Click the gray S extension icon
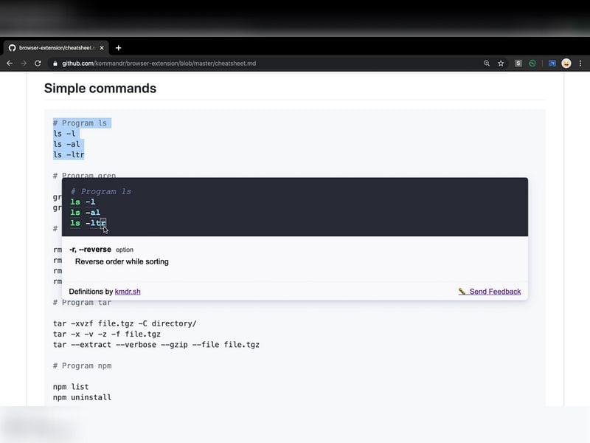The width and height of the screenshot is (590, 443). click(x=518, y=63)
